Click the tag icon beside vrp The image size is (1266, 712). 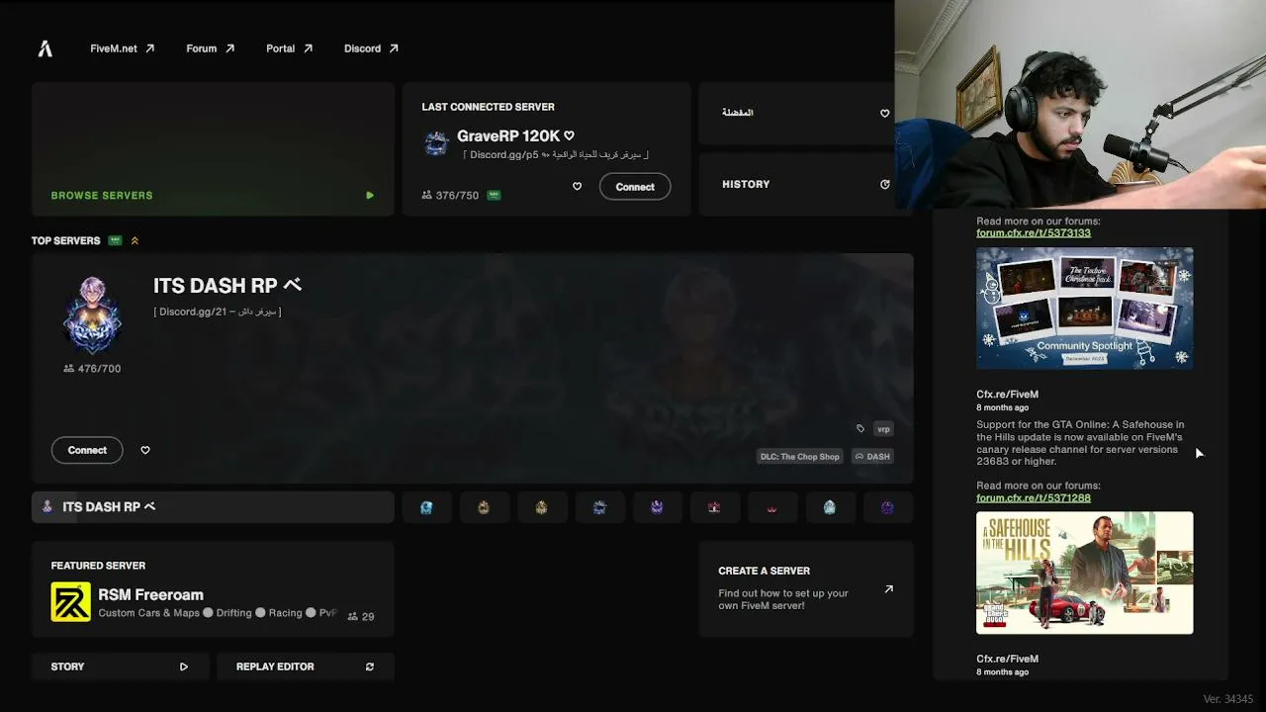click(x=860, y=429)
